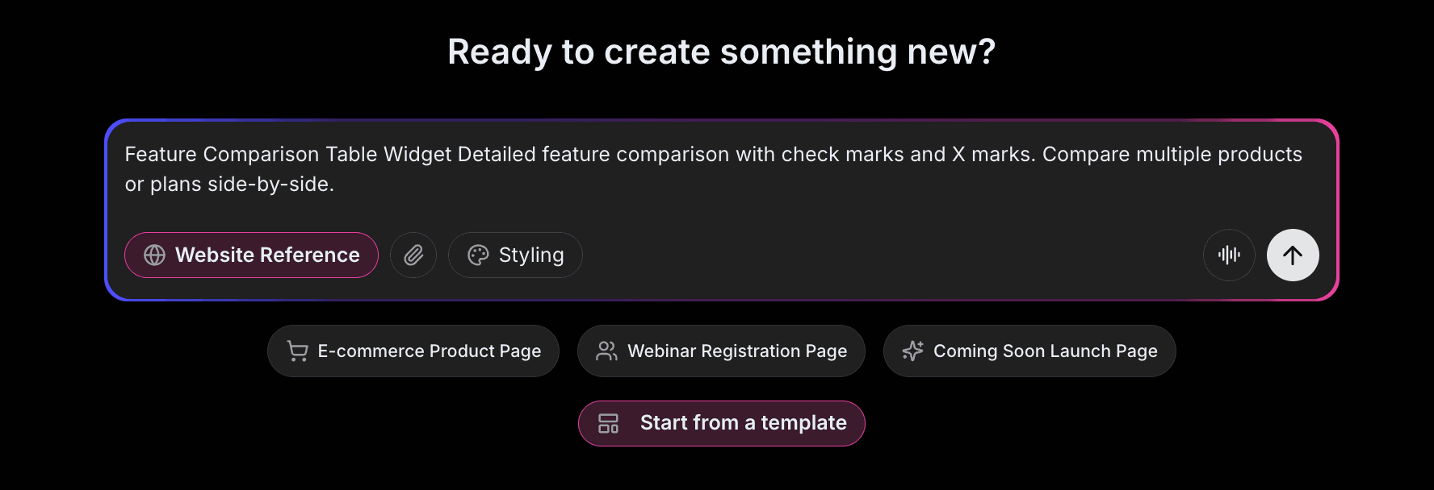Submit the prompt with the arrow button
Viewport: 1434px width, 490px height.
1292,255
